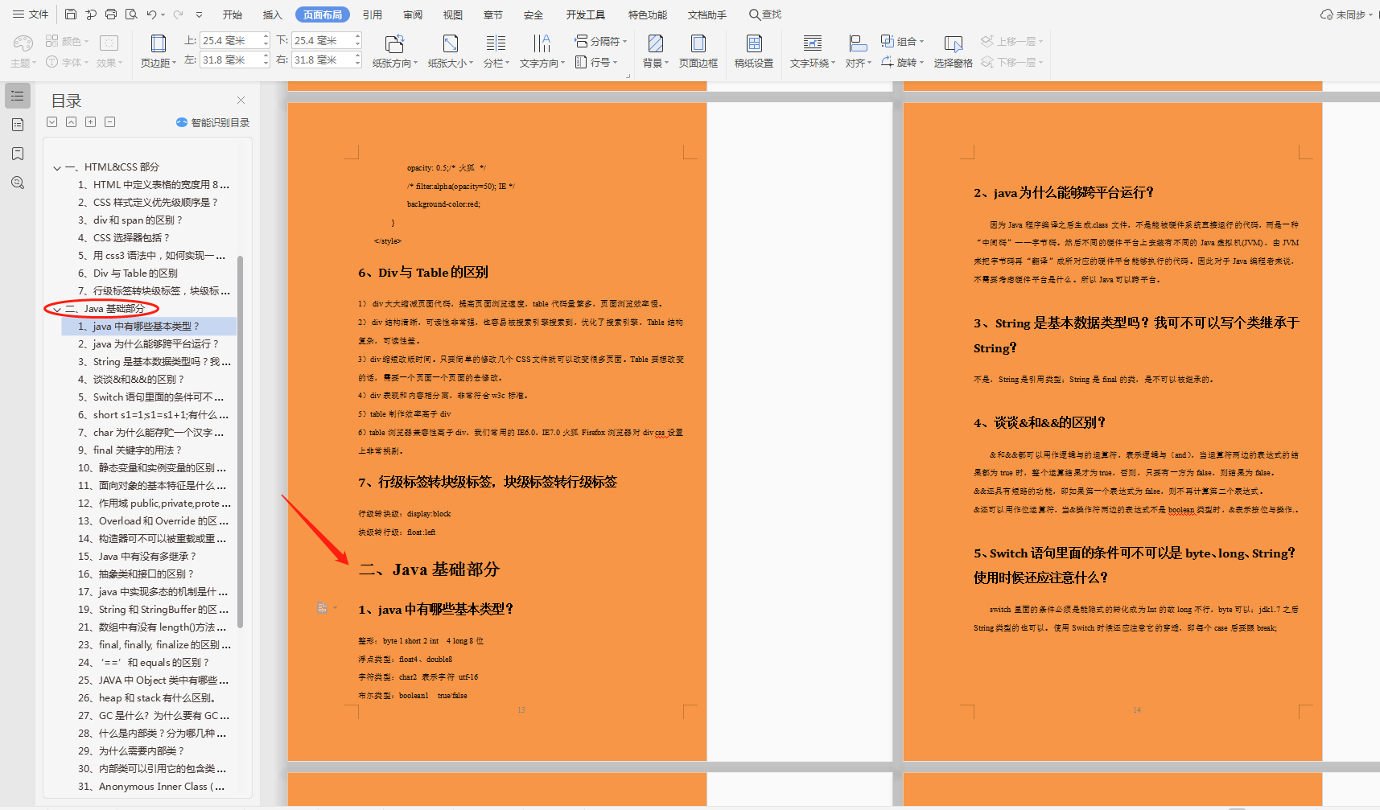Viewport: 1380px width, 810px height.
Task: Open Paper Orientation (纸张方向) tool
Action: pyautogui.click(x=394, y=51)
